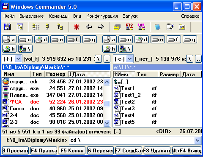Launch the WordPad editor toolbar icon
The width and height of the screenshot is (203, 157).
pyautogui.click(x=170, y=27)
